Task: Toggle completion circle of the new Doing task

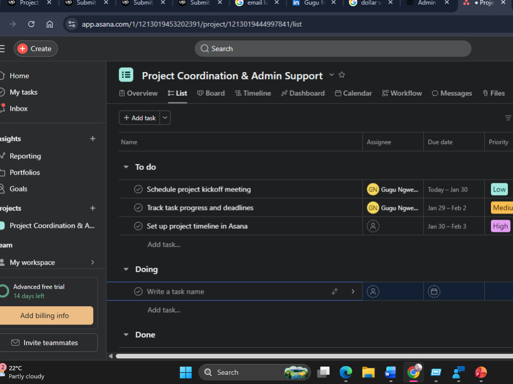Action: pyautogui.click(x=139, y=291)
